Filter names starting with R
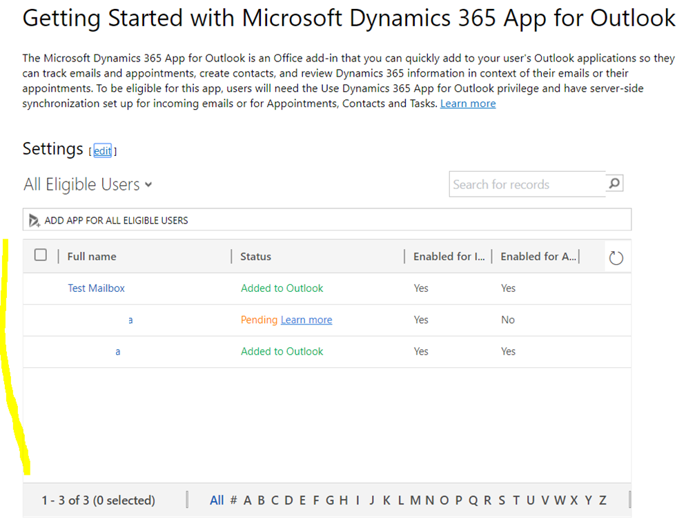The width and height of the screenshot is (686, 530). [487, 500]
